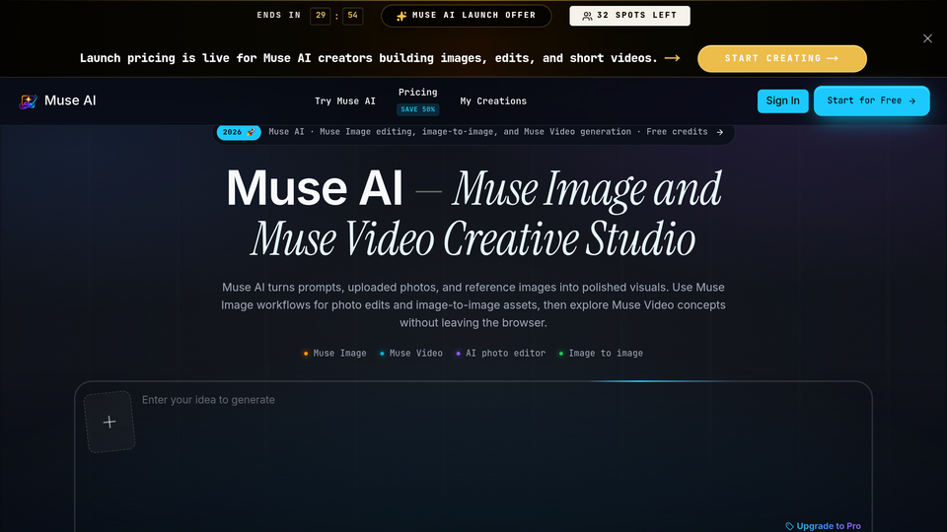Open the Muse AI free credits announcement link
Viewport: 947px width, 532px height.
473,132
